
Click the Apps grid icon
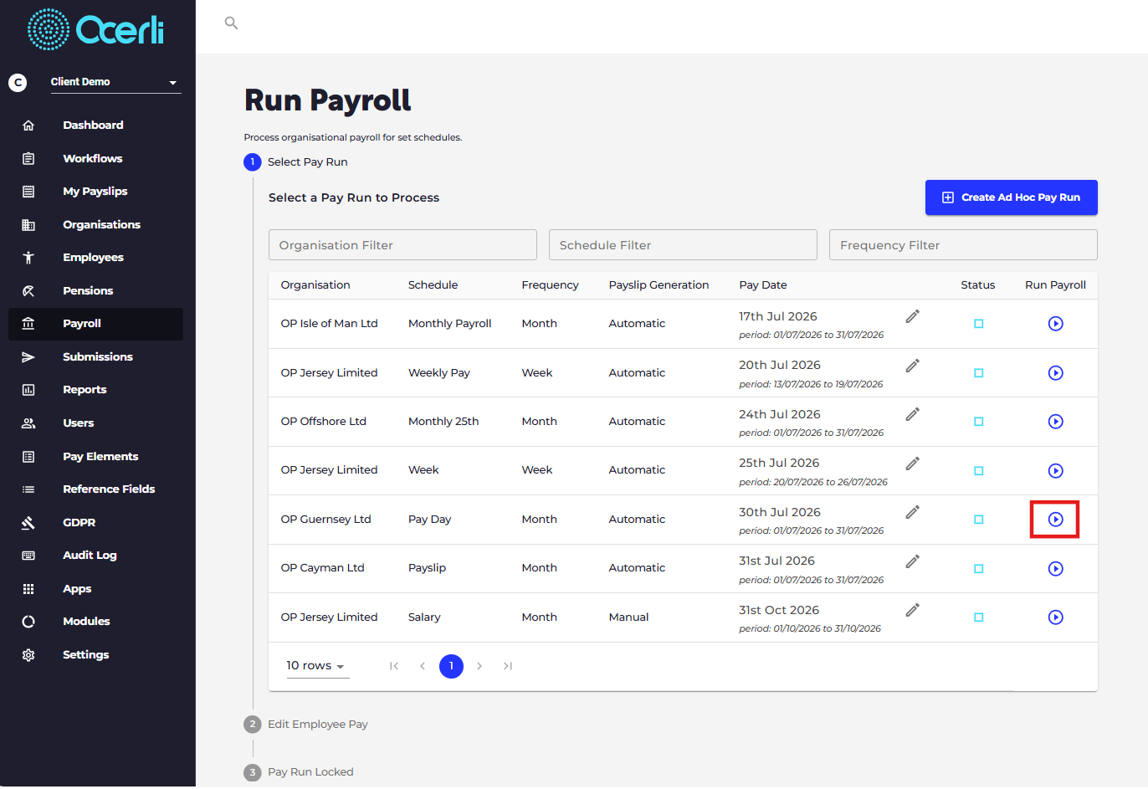(x=28, y=589)
